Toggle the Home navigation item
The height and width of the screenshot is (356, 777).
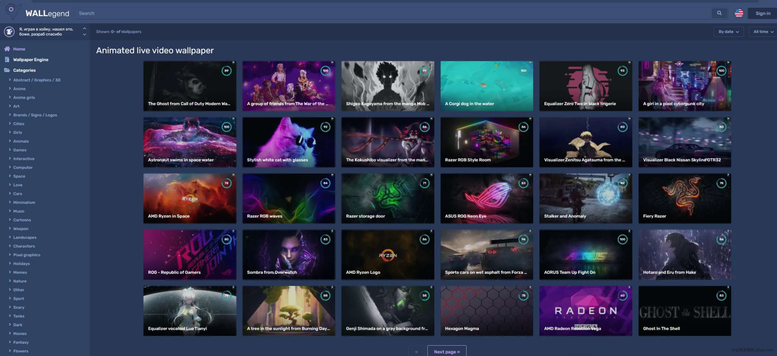pyautogui.click(x=19, y=49)
